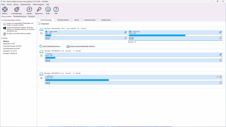Image resolution: width=226 pixels, height=127 pixels.
Task: Click the Datenträger 2 disk icon
Action: click(x=41, y=52)
